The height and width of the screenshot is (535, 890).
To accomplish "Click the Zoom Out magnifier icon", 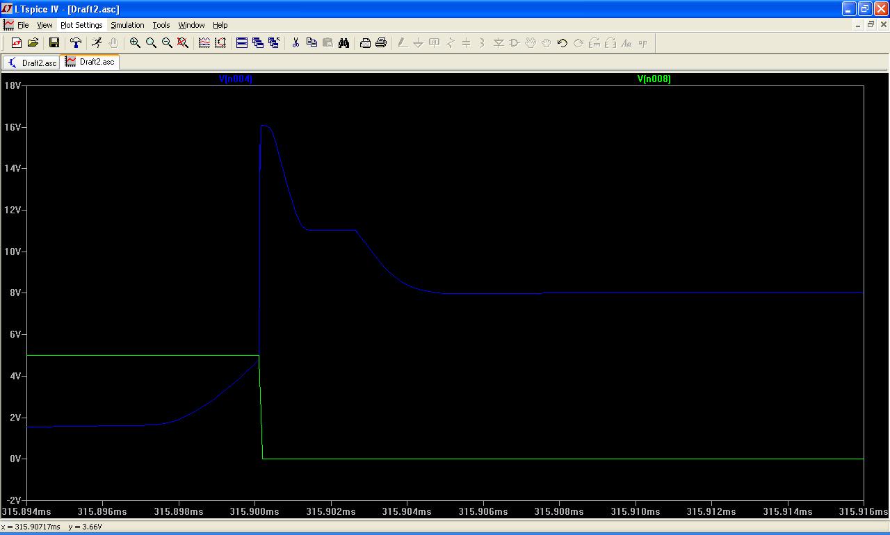I will pos(167,43).
